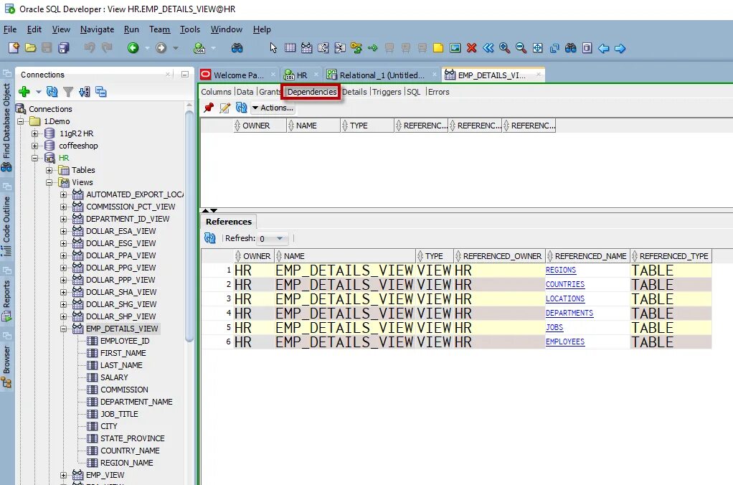Open the New Connection dropdown arrow

[38, 92]
